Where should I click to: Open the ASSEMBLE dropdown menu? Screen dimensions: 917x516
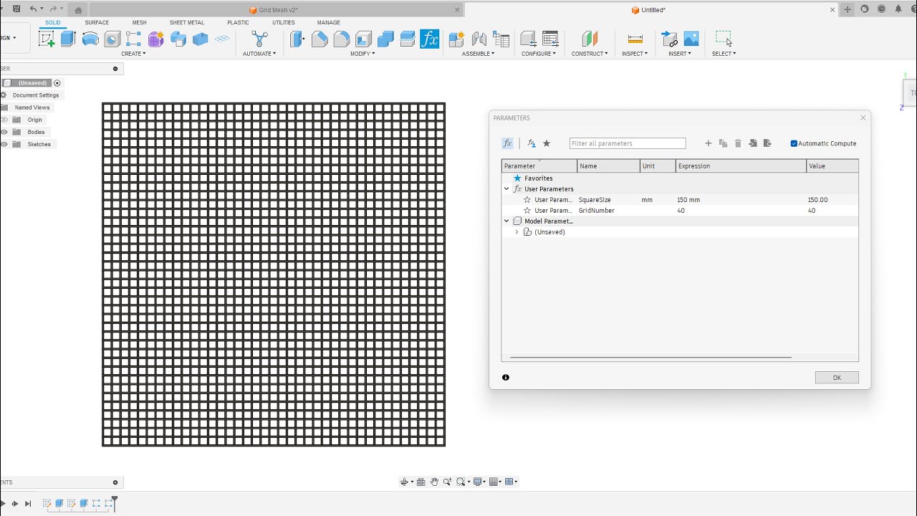pyautogui.click(x=478, y=54)
